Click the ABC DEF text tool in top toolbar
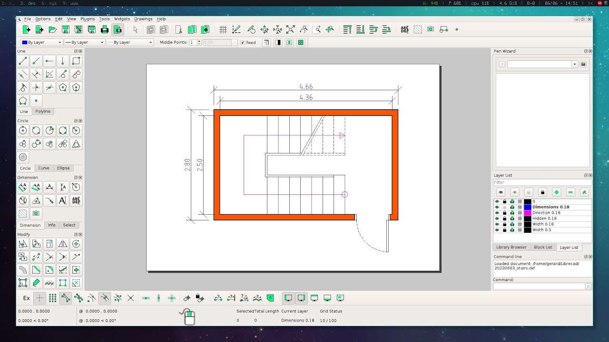 [405, 29]
